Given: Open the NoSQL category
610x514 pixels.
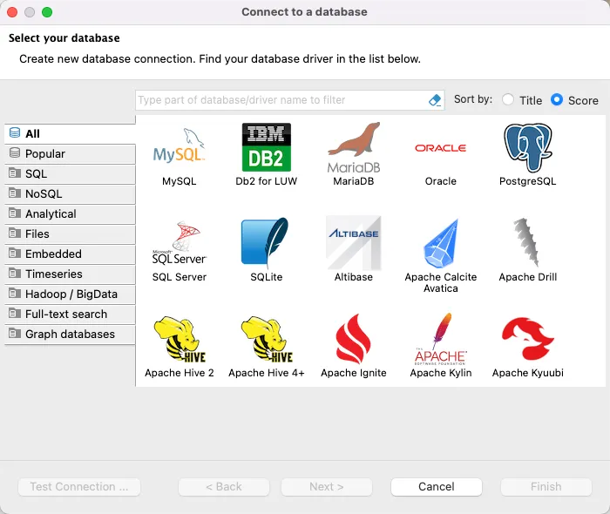Looking at the screenshot, I should (70, 193).
